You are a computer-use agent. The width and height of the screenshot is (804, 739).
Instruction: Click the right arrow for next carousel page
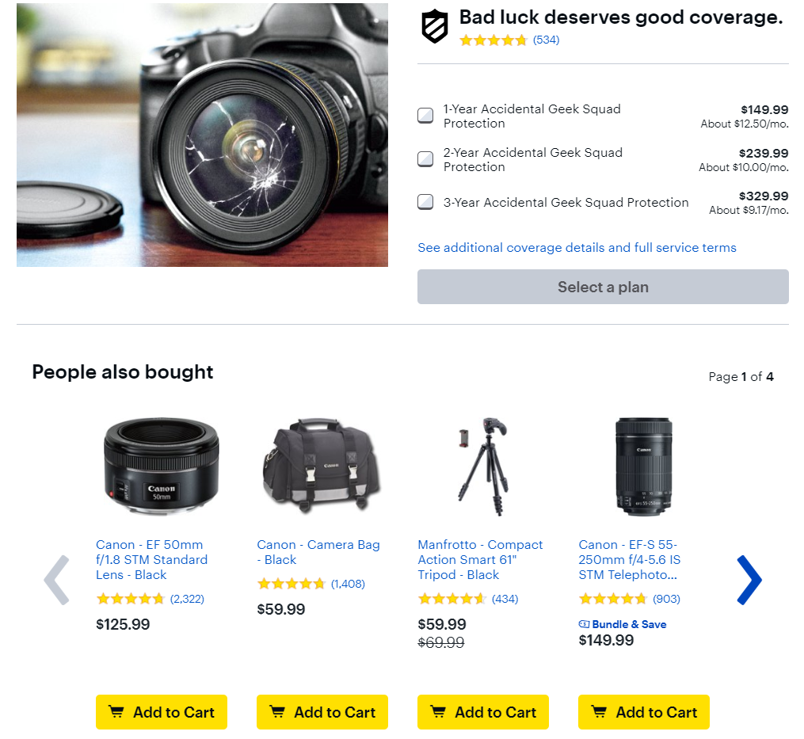749,580
